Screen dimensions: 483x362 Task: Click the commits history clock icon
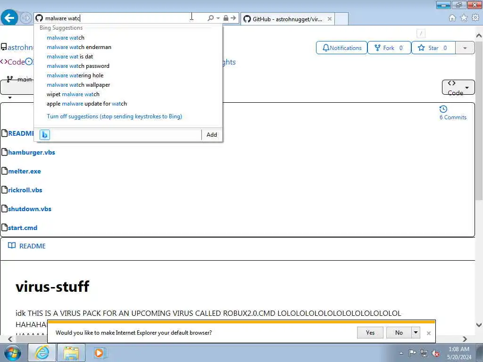[443, 109]
